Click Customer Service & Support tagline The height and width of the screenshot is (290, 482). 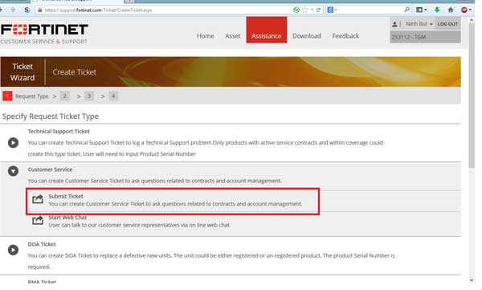(44, 42)
